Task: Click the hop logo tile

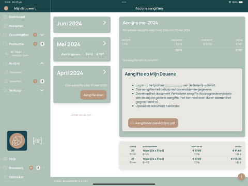Action: point(17,141)
